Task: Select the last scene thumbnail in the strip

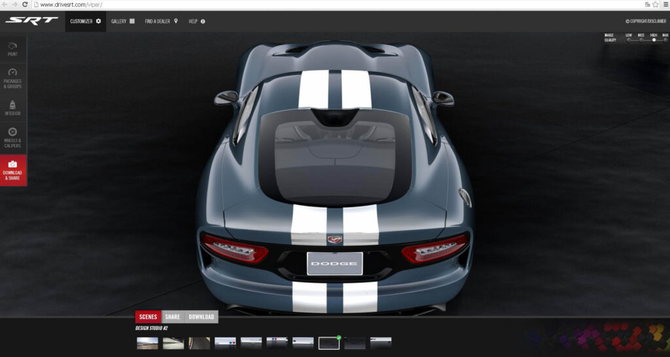Action: (x=381, y=343)
